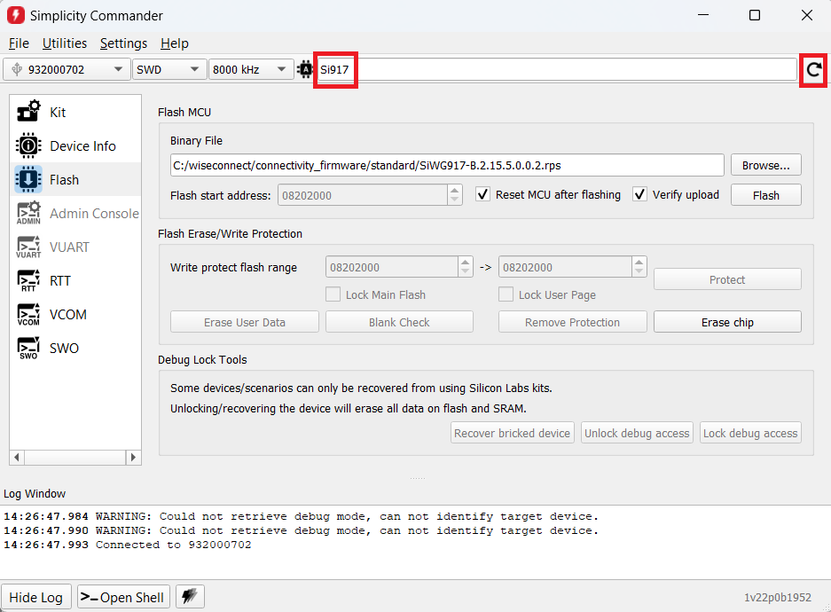Disable the Verify upload checkbox
This screenshot has height=612, width=831.
pos(640,194)
